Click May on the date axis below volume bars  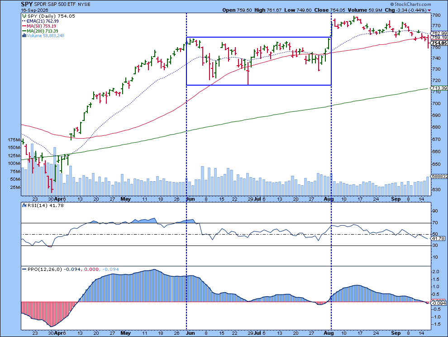tap(126, 199)
